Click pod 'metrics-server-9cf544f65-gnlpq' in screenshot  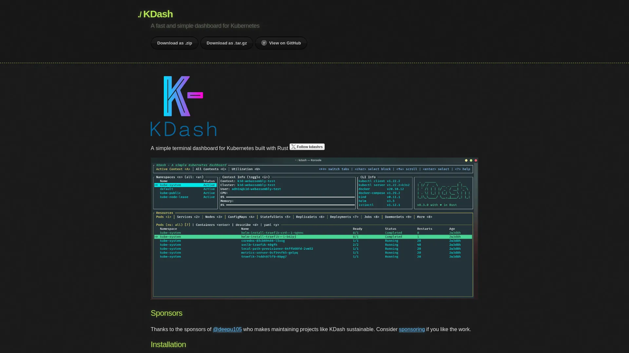point(270,253)
